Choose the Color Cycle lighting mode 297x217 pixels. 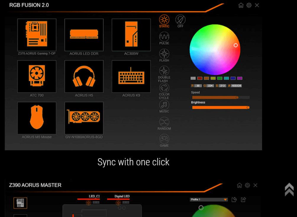pyautogui.click(x=164, y=91)
